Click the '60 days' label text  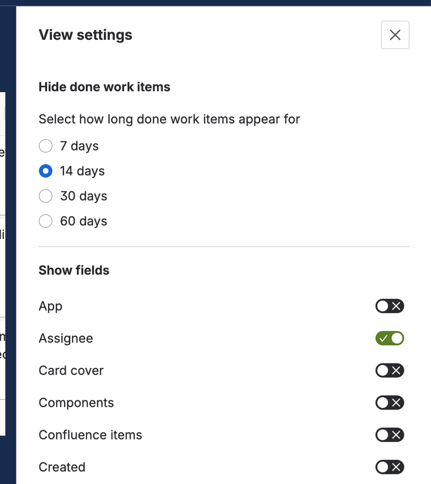click(x=84, y=221)
